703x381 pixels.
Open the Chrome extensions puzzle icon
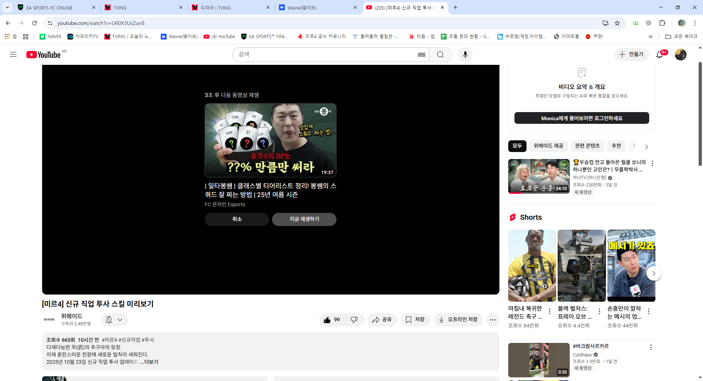point(662,23)
